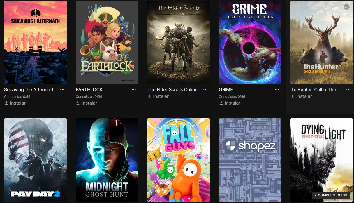Install Surviving the Aftermath

tap(15, 103)
